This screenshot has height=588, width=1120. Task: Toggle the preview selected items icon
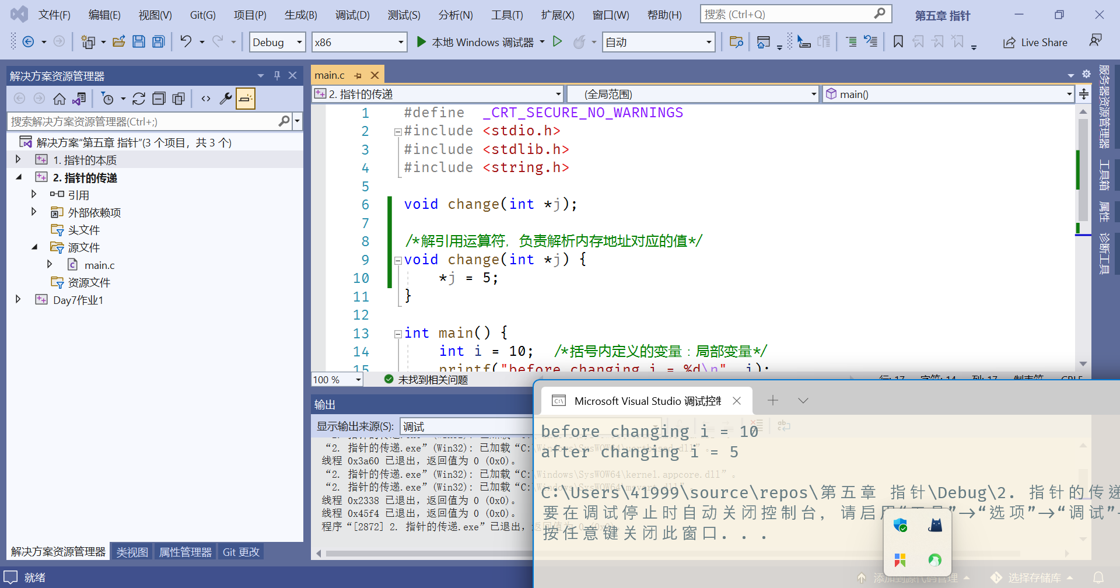click(x=246, y=99)
